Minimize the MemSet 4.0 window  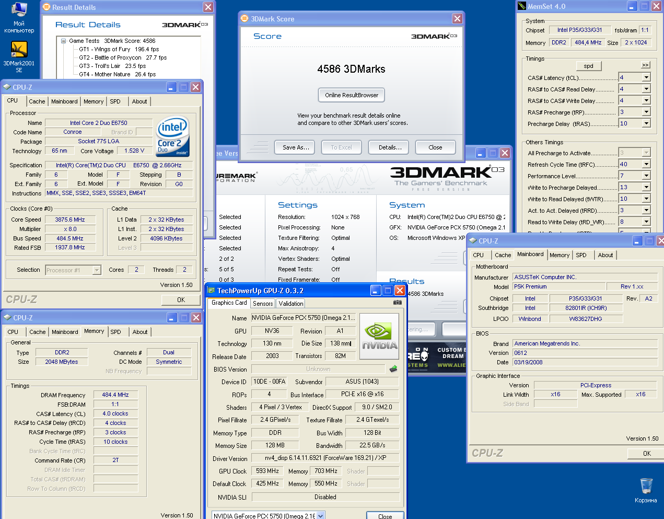[x=632, y=6]
